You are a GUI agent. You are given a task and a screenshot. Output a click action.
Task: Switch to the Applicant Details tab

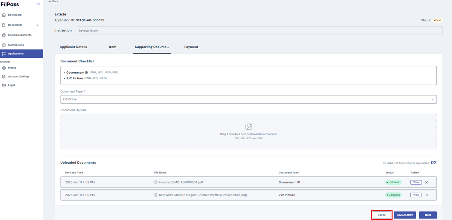click(73, 47)
